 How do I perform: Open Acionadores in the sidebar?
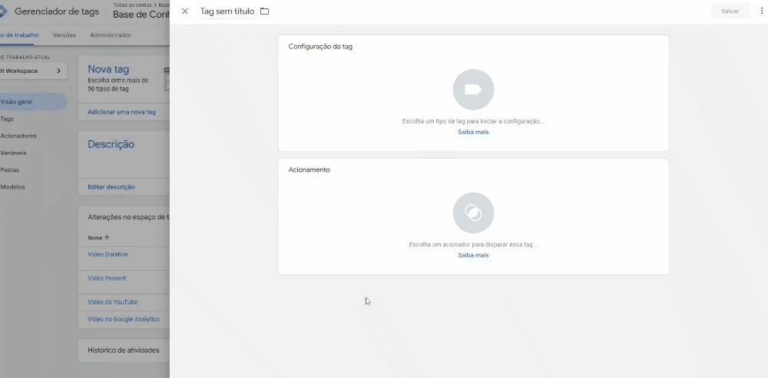[18, 136]
